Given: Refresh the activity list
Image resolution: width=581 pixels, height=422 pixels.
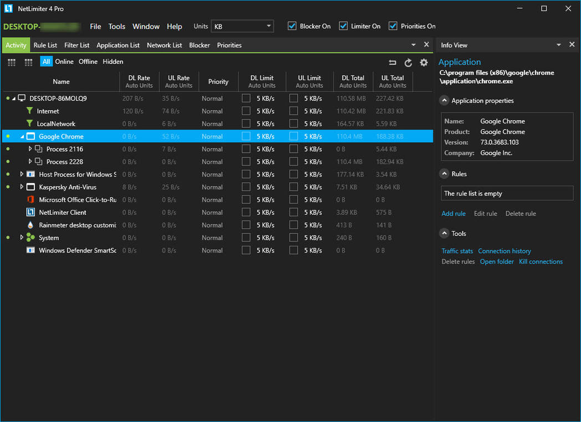Looking at the screenshot, I should pos(409,63).
